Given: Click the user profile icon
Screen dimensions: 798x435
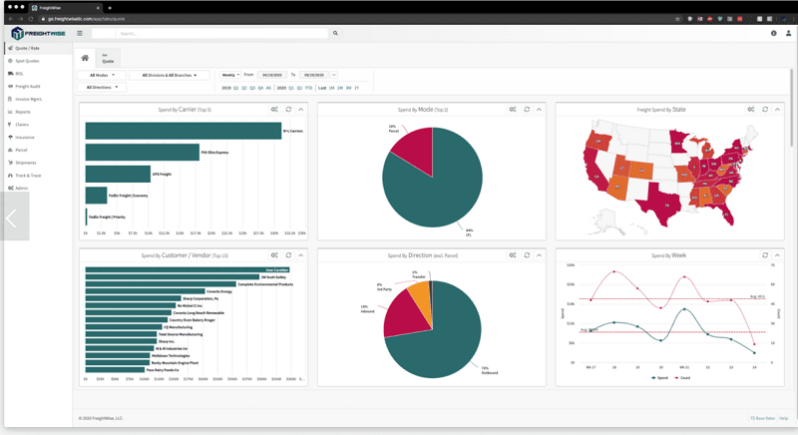Looking at the screenshot, I should click(788, 33).
